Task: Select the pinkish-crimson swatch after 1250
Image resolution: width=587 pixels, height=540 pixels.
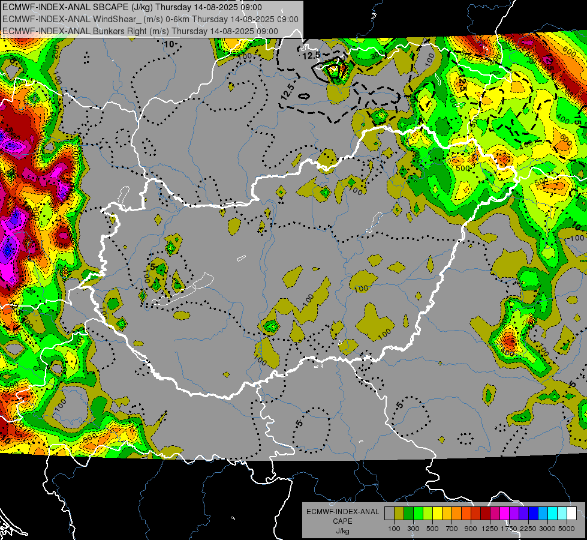Action: pyautogui.click(x=495, y=514)
